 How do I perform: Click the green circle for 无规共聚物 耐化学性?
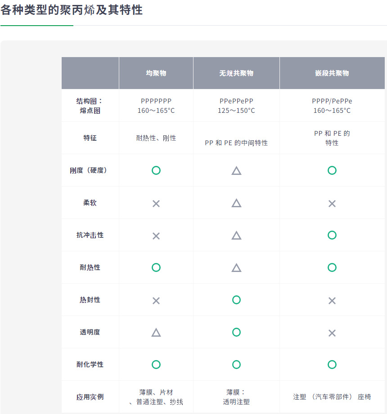tap(236, 365)
